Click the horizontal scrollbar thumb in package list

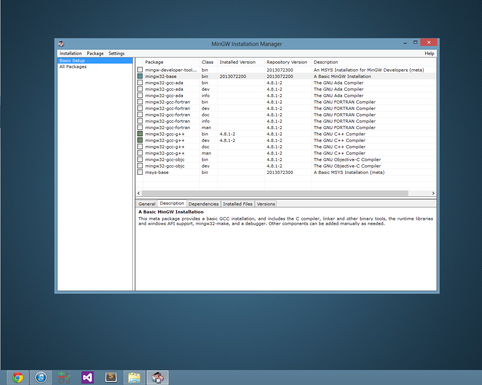275,193
